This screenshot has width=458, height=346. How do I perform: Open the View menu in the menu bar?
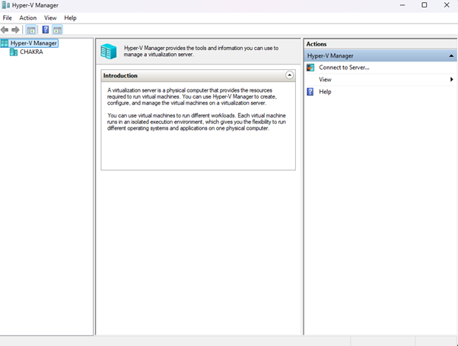[50, 17]
